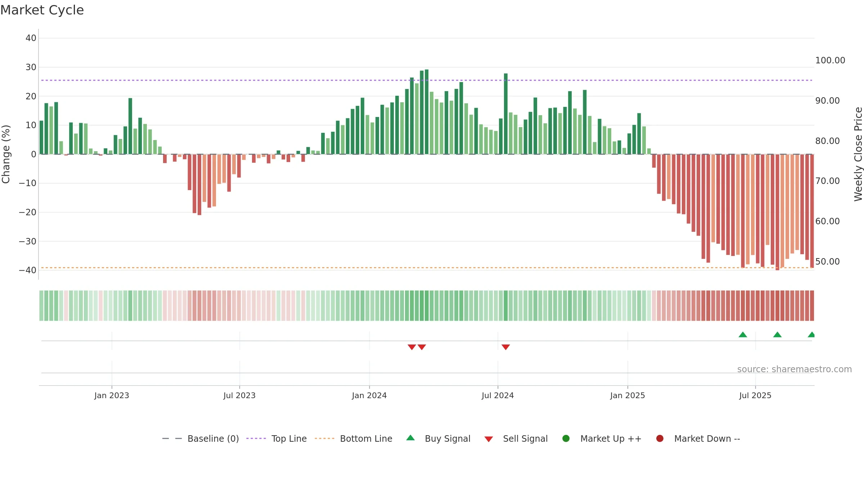Screen dimensions: 864x486
Task: Click the Jan 2023 x-axis label
Action: coord(112,396)
